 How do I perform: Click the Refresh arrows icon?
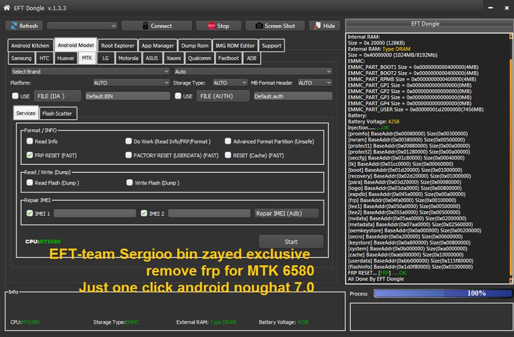click(x=14, y=26)
